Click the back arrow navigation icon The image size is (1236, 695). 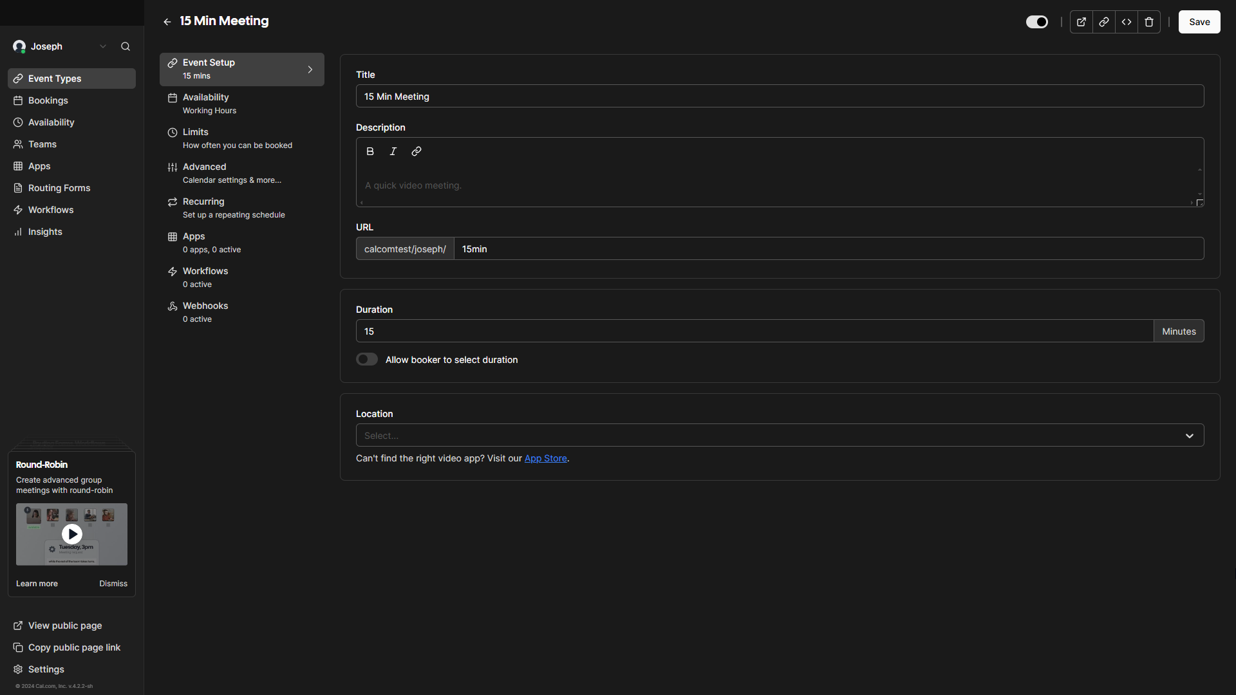pyautogui.click(x=166, y=21)
